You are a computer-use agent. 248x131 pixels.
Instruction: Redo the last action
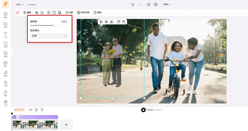click(140, 5)
